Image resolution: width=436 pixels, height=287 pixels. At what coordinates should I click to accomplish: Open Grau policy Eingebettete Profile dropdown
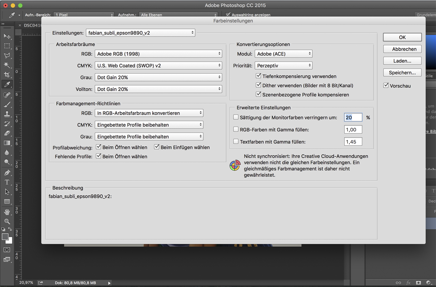coord(149,137)
